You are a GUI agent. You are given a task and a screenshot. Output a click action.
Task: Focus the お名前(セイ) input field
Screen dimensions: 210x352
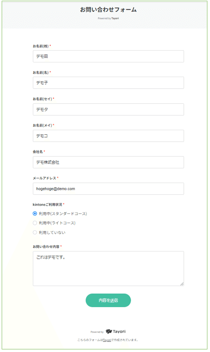(109, 110)
